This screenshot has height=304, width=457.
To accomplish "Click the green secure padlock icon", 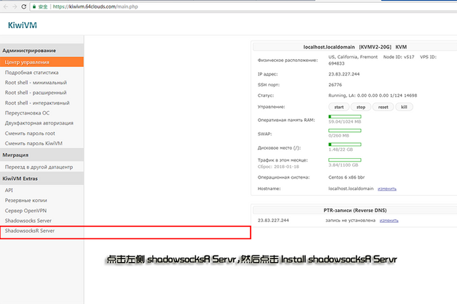I will (34, 6).
